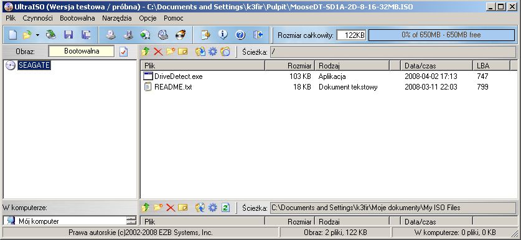The image size is (521, 240).
Task: Click the Aplikacja type cell
Action: click(x=332, y=76)
